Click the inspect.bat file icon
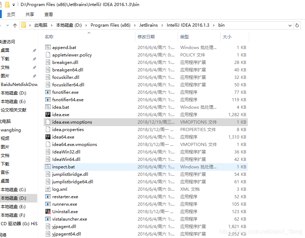The image size is (305, 238). coord(48,167)
